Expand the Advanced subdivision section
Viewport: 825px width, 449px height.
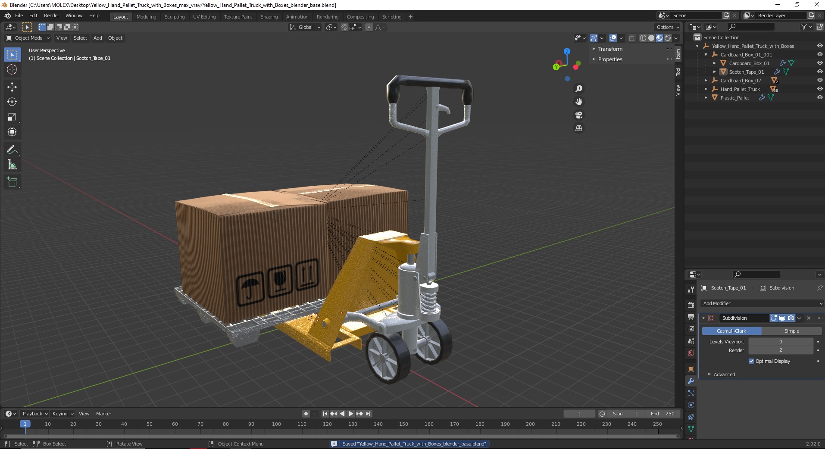(724, 374)
